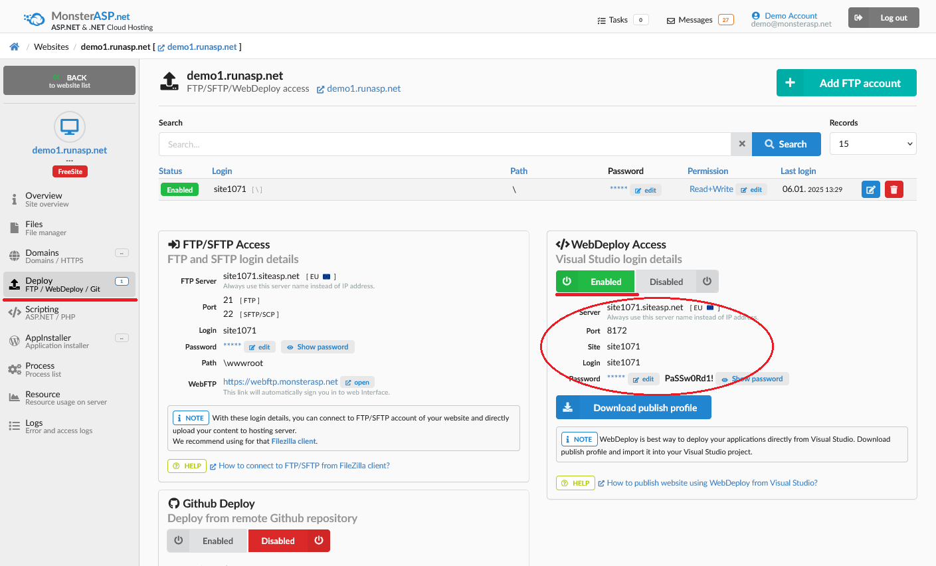Set Github Deploy to Disabled

289,541
